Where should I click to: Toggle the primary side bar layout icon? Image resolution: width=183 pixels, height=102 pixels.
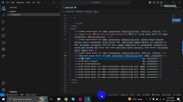coord(150,3)
